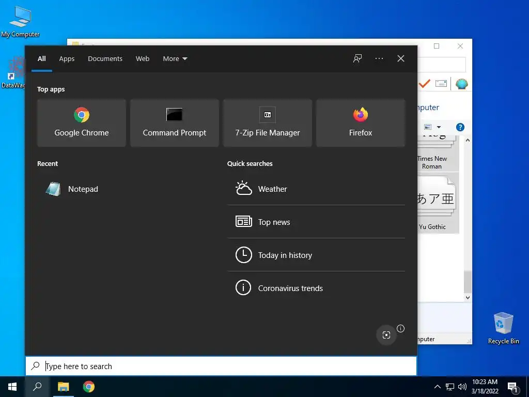
Task: Click the view layout icon in background window
Action: pyautogui.click(x=428, y=127)
